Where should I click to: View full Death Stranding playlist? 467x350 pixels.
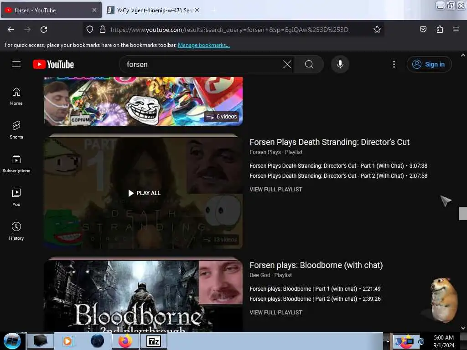pyautogui.click(x=276, y=190)
